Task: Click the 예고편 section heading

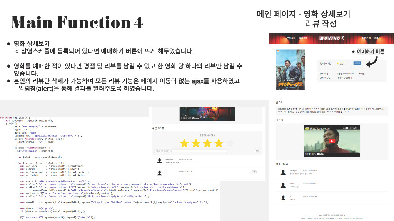Action: (x=279, y=120)
